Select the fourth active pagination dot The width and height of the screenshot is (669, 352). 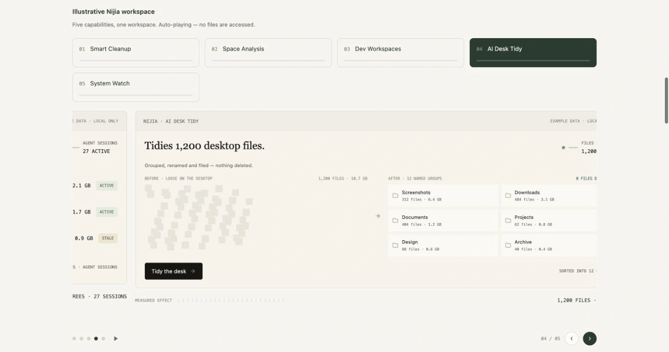click(x=96, y=338)
